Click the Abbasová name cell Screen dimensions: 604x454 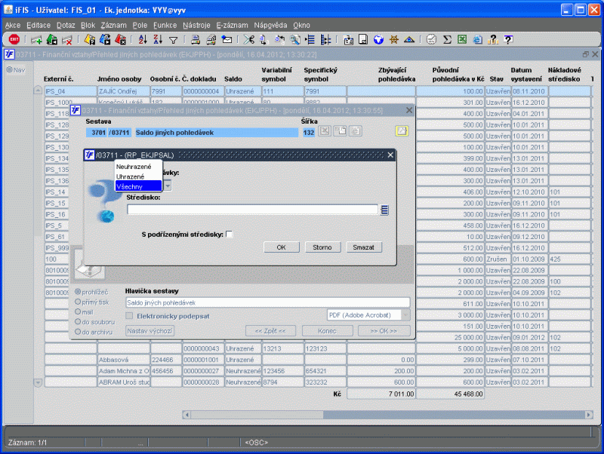124,360
